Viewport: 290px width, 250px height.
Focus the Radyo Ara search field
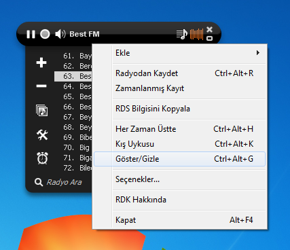[64, 182]
